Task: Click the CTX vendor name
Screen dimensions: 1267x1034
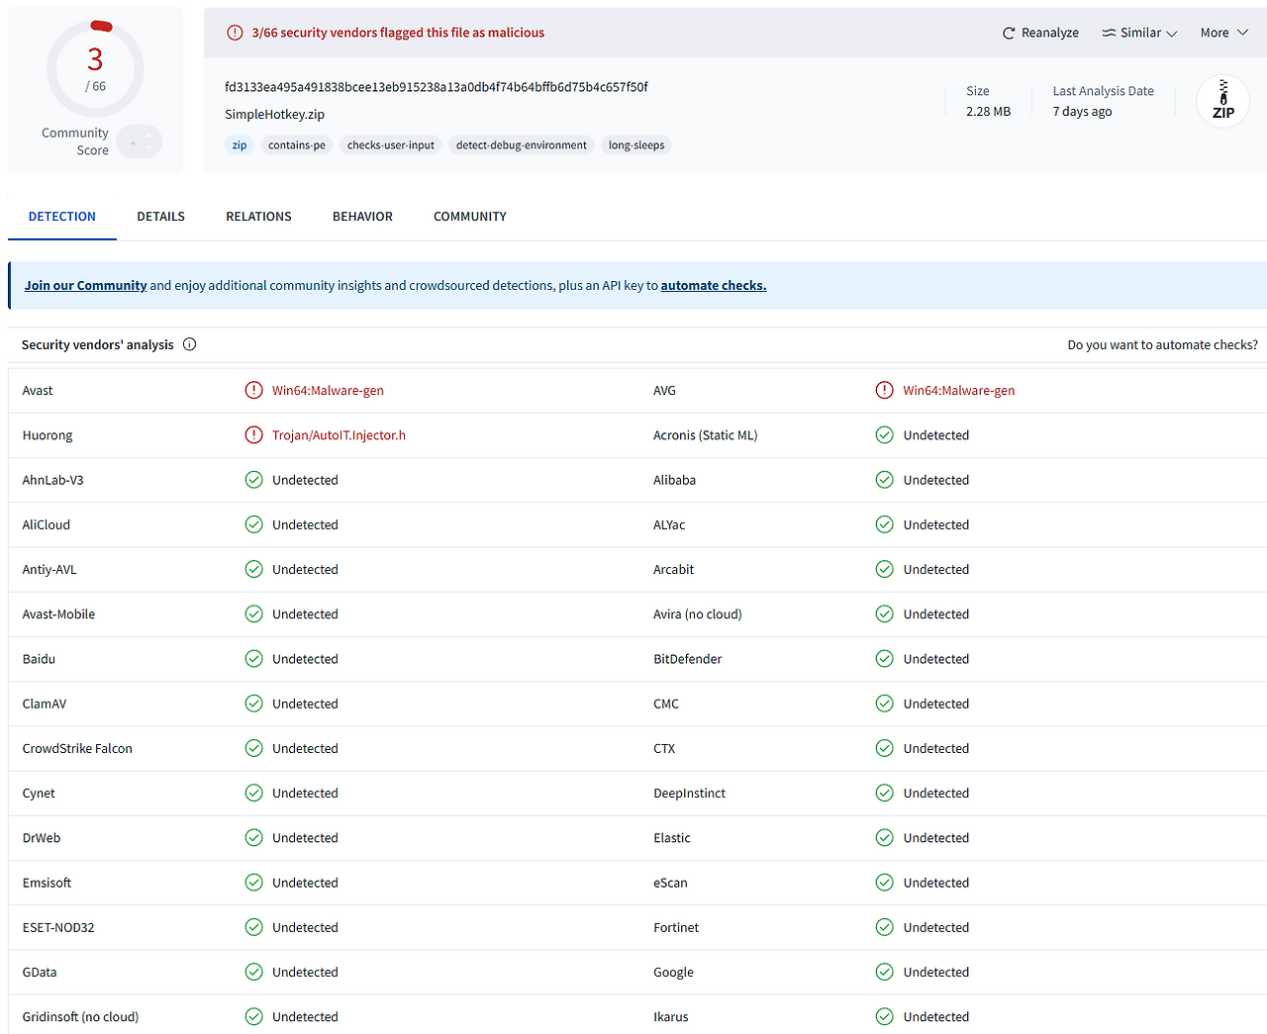Action: tap(664, 749)
